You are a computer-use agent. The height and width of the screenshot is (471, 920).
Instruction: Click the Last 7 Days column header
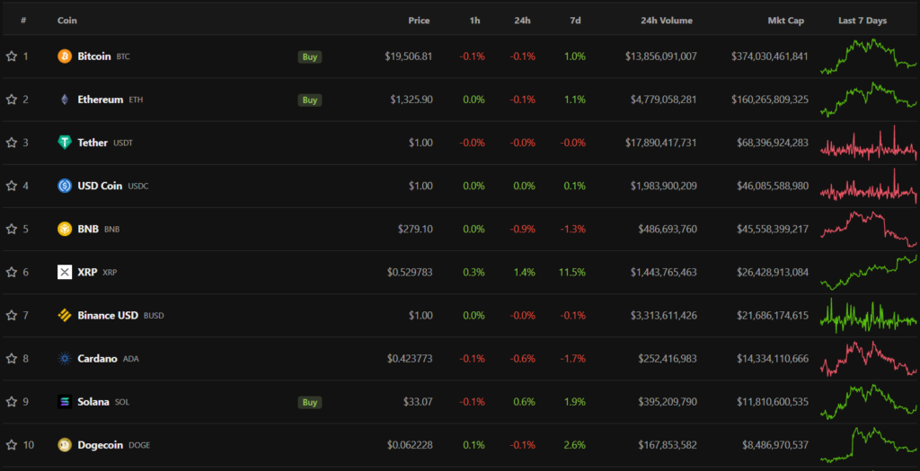(862, 21)
